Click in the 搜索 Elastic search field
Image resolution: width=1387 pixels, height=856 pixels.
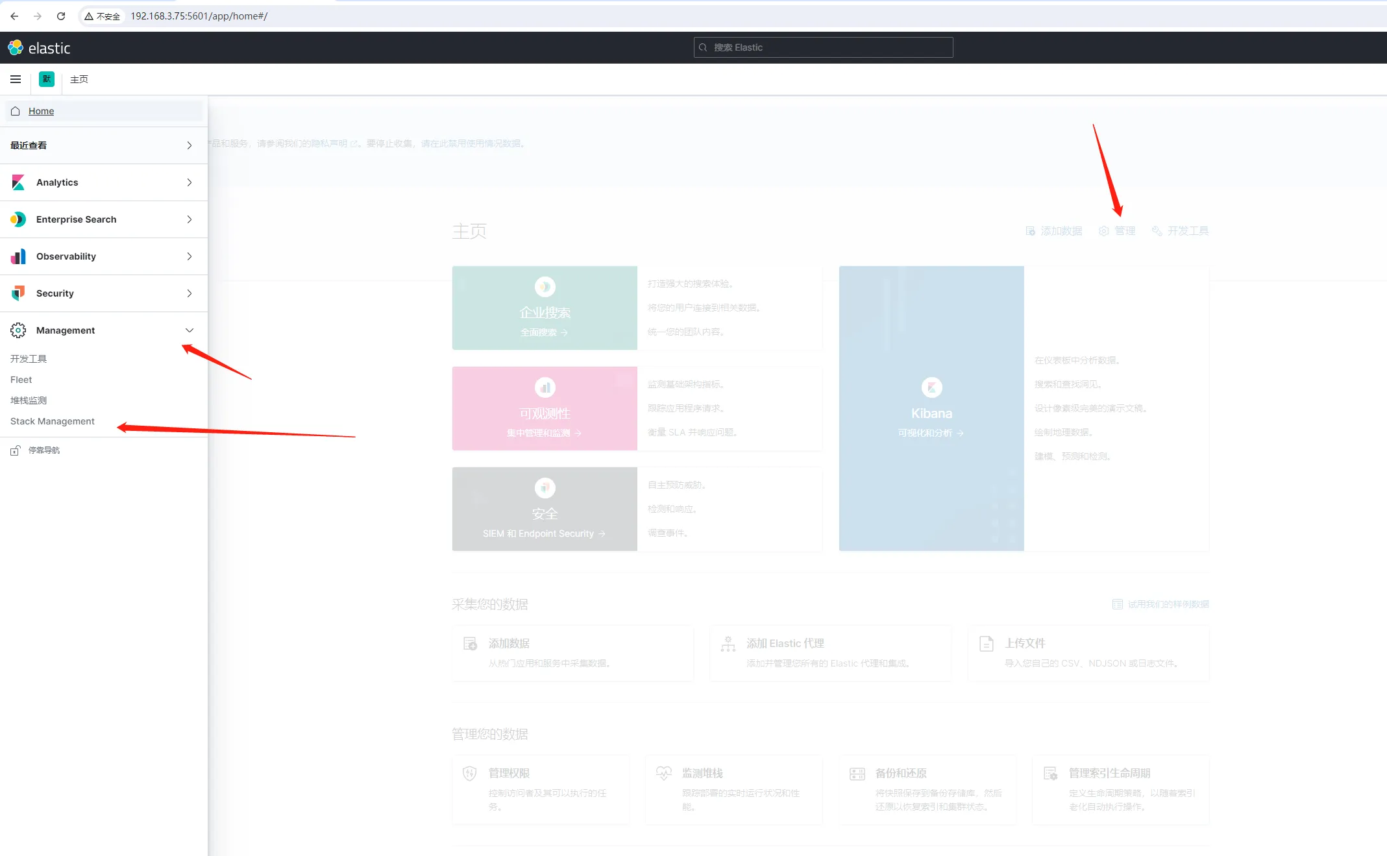click(823, 47)
